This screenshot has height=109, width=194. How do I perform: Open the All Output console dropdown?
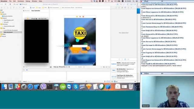(x=71, y=81)
